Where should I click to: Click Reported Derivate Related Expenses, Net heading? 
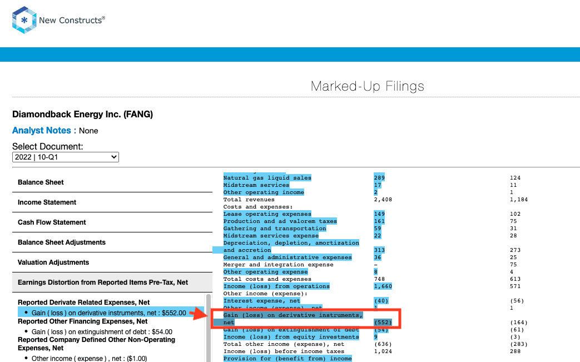point(83,302)
